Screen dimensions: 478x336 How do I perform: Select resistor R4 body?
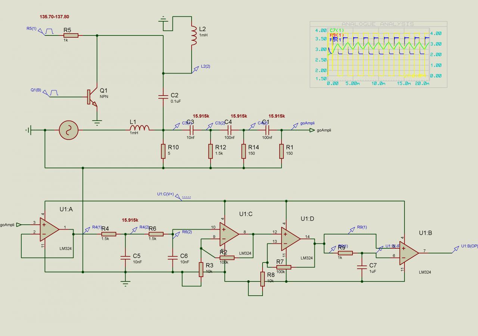(x=109, y=234)
